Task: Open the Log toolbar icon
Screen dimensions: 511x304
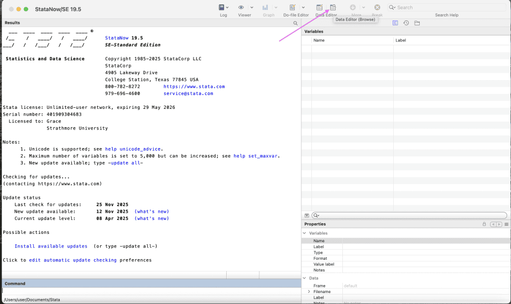Action: [221, 7]
